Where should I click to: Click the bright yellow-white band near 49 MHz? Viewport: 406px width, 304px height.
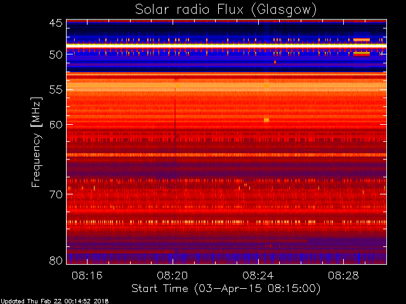[x=226, y=46]
